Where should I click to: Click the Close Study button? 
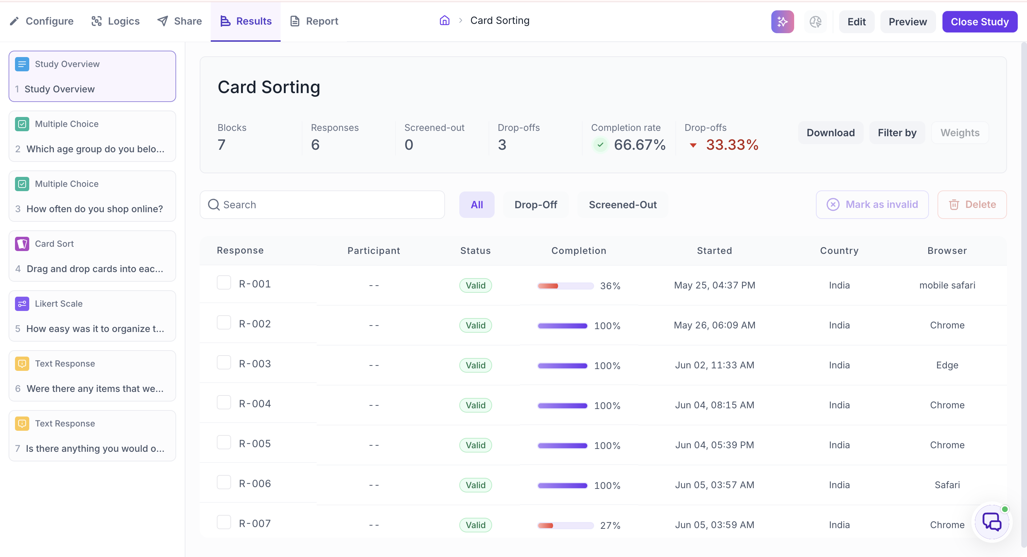(x=980, y=21)
